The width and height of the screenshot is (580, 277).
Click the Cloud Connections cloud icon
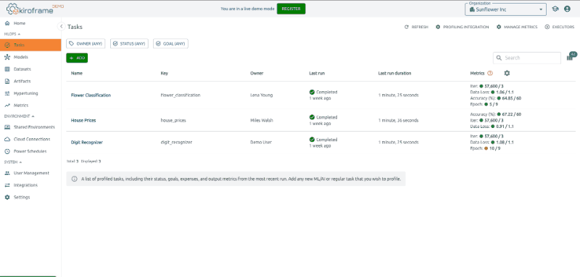pyautogui.click(x=7, y=139)
